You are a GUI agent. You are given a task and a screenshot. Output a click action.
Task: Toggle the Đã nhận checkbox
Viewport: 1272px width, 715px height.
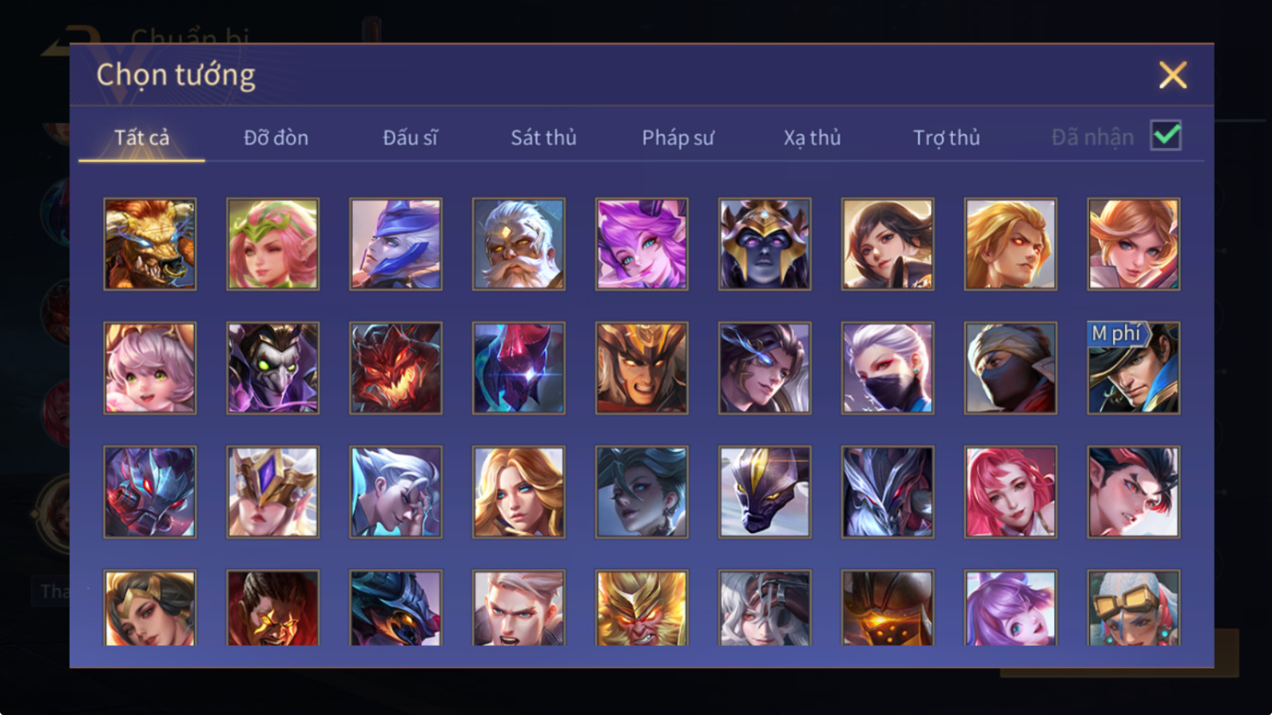(x=1166, y=136)
